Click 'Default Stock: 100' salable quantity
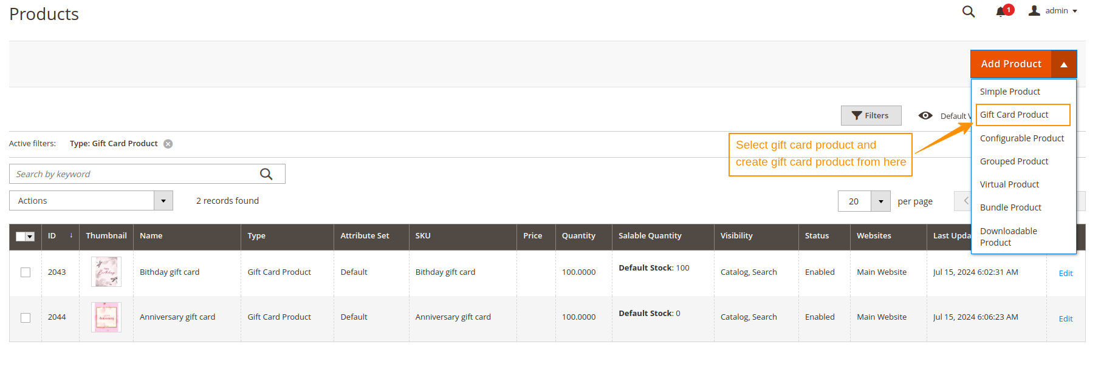The width and height of the screenshot is (1101, 367). (654, 268)
